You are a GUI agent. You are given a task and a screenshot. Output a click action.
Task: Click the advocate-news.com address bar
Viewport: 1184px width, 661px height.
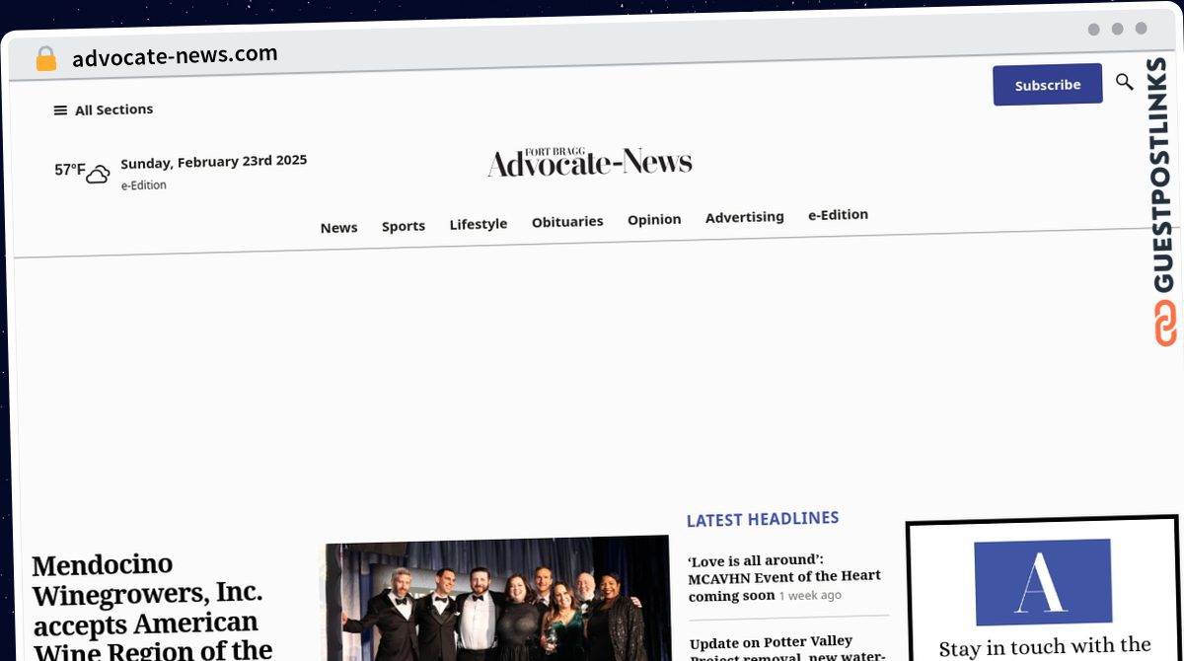tap(175, 55)
